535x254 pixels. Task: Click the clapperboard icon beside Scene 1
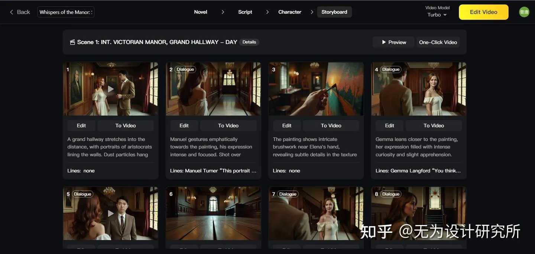click(72, 42)
